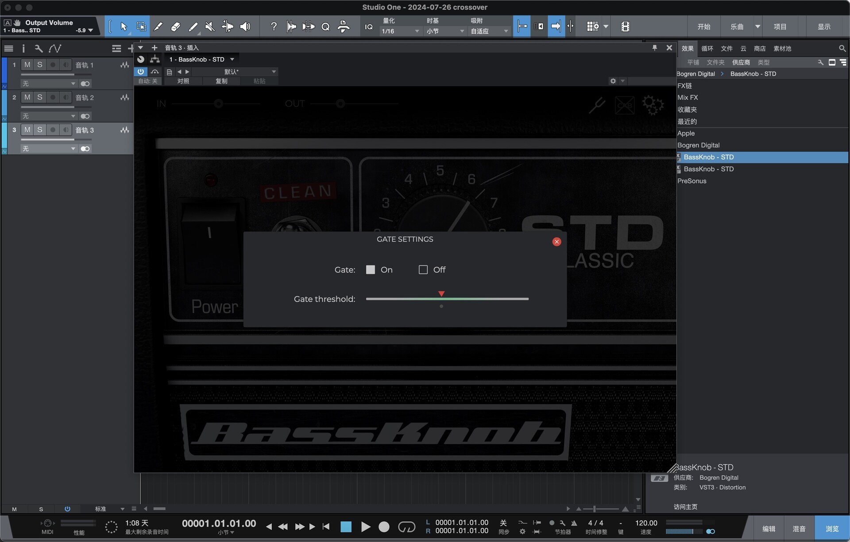Pin the plugin window

[x=654, y=47]
